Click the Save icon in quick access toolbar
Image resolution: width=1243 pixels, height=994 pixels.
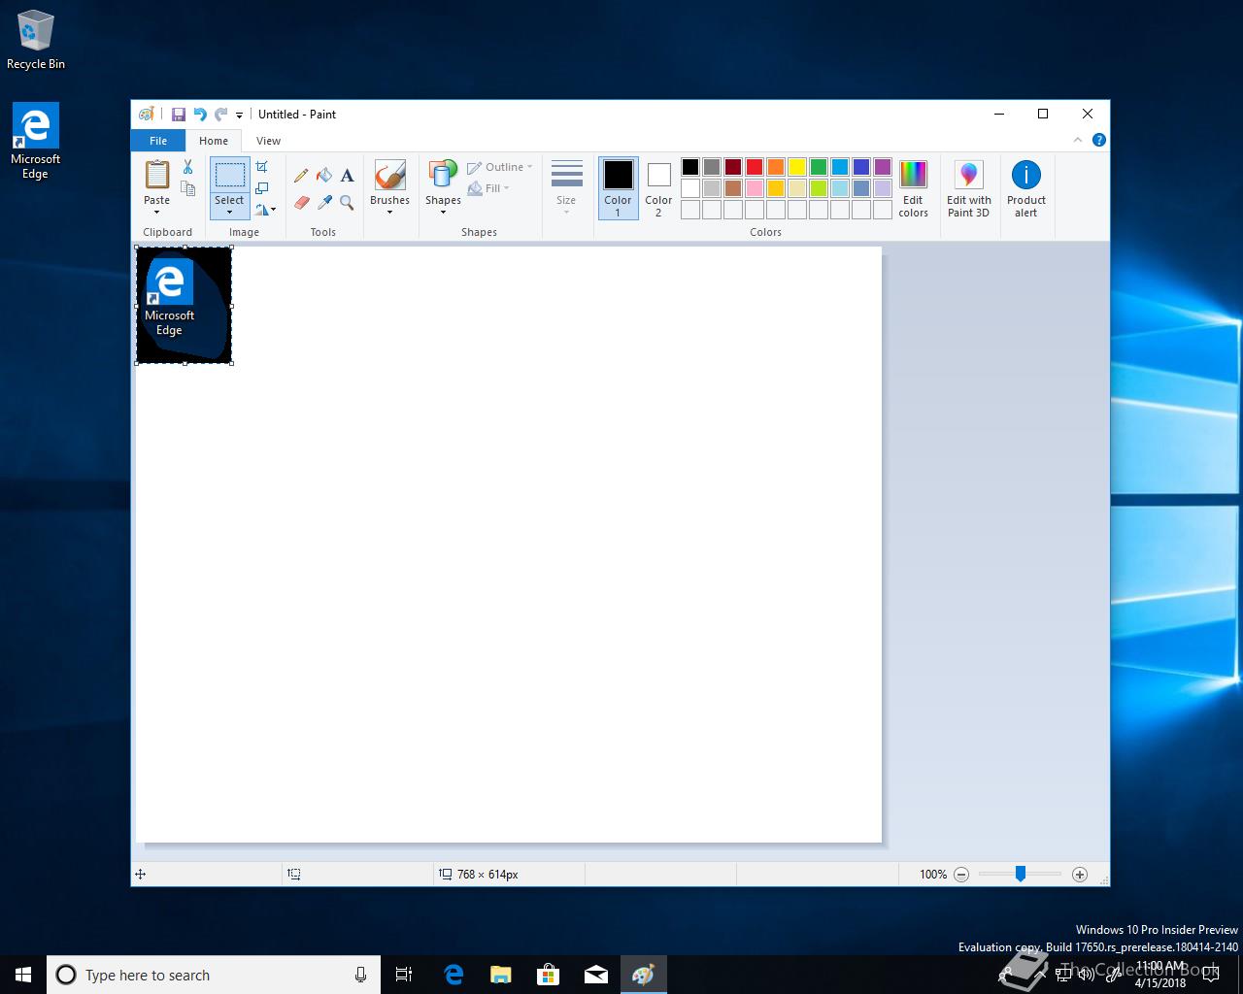(x=179, y=114)
